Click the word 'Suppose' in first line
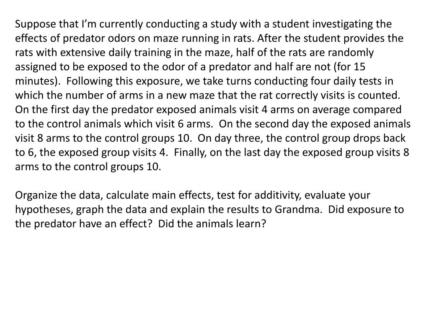 pyautogui.click(x=36, y=25)
